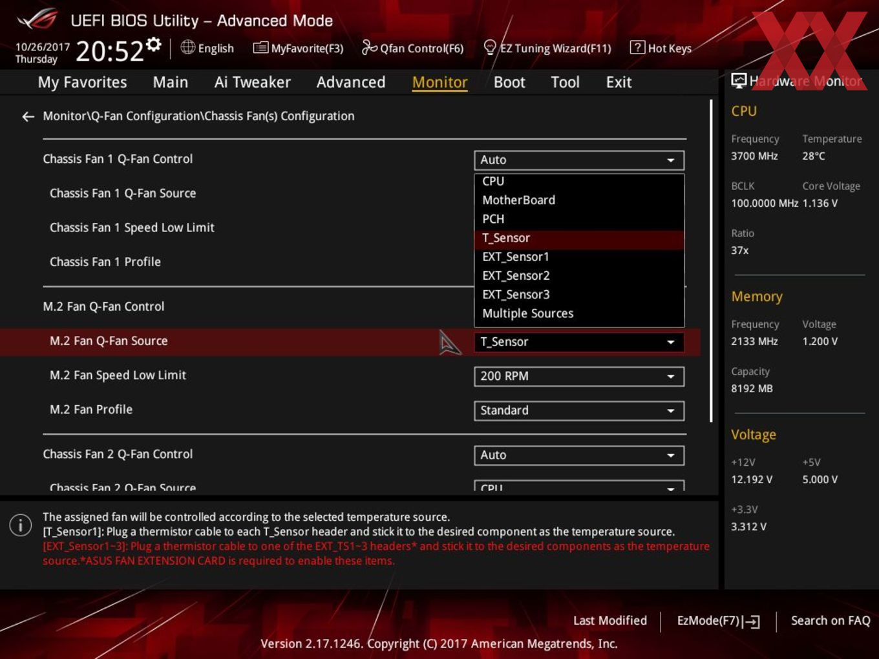This screenshot has height=659, width=879.
Task: Select the Monitor tab
Action: [439, 82]
